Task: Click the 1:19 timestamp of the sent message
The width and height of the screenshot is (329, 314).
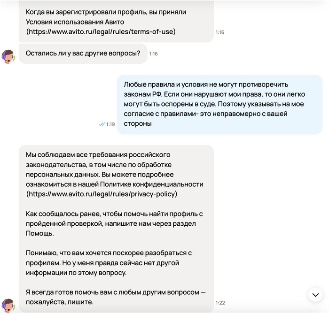Action: point(110,124)
